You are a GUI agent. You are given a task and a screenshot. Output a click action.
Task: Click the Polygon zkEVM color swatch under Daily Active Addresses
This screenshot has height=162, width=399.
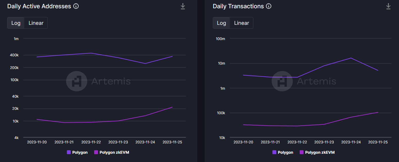pos(96,152)
